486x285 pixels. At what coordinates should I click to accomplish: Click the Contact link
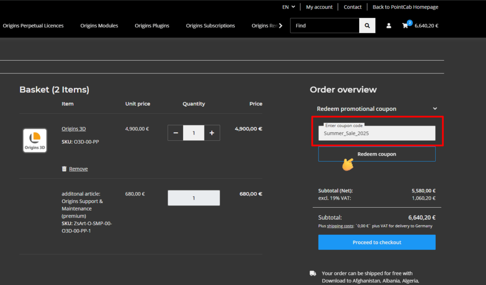pyautogui.click(x=353, y=7)
